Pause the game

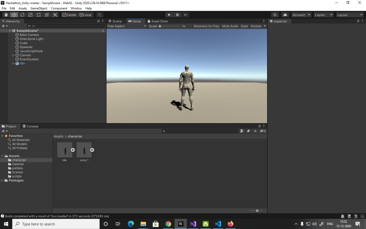[x=177, y=15]
